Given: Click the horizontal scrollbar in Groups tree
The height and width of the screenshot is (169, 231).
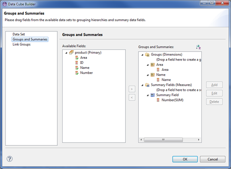Looking at the screenshot, I should [x=170, y=140].
